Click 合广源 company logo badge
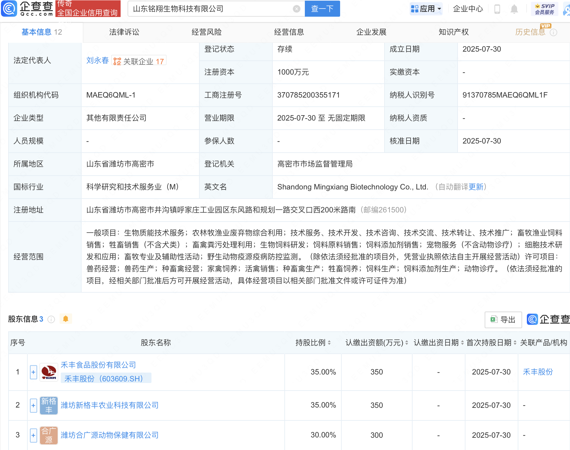Image resolution: width=570 pixels, height=450 pixels. 49,435
